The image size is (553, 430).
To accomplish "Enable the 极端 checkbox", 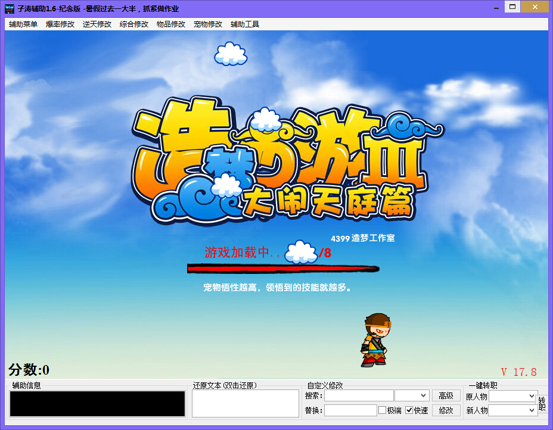I will click(x=381, y=409).
